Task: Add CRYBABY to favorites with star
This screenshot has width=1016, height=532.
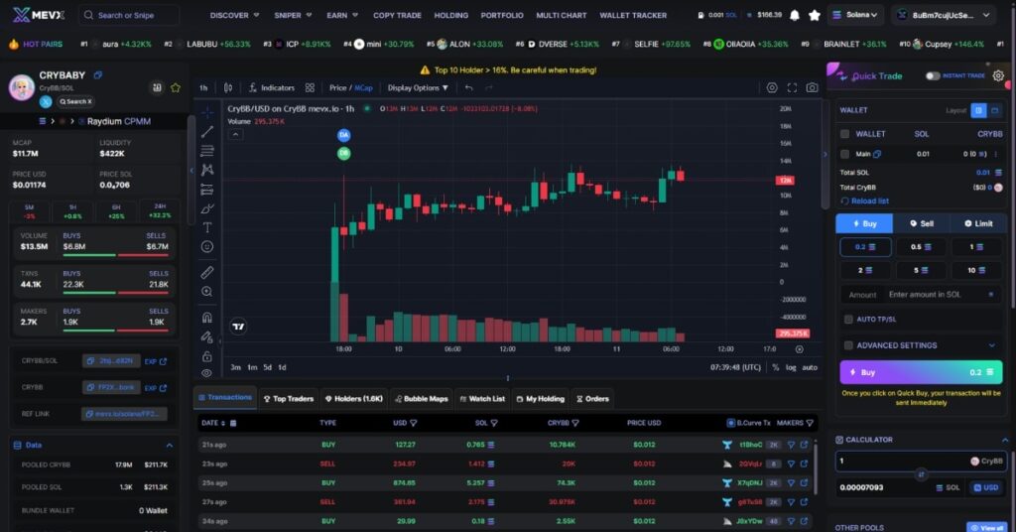Action: [x=176, y=87]
